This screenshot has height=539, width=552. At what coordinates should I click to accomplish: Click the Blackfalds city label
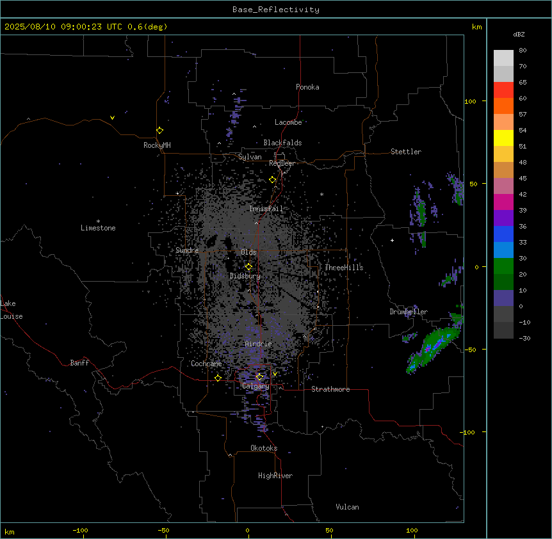tap(282, 143)
